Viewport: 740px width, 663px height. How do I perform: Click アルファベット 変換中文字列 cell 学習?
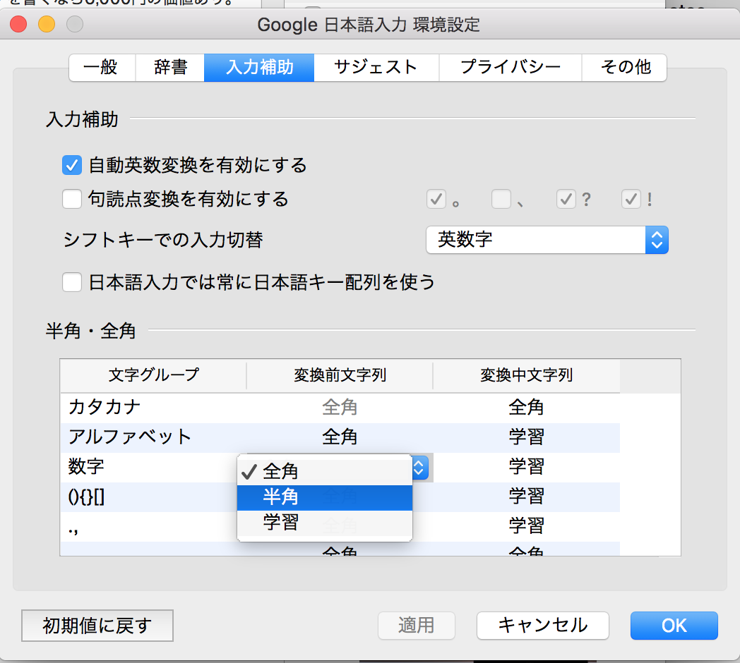click(526, 437)
